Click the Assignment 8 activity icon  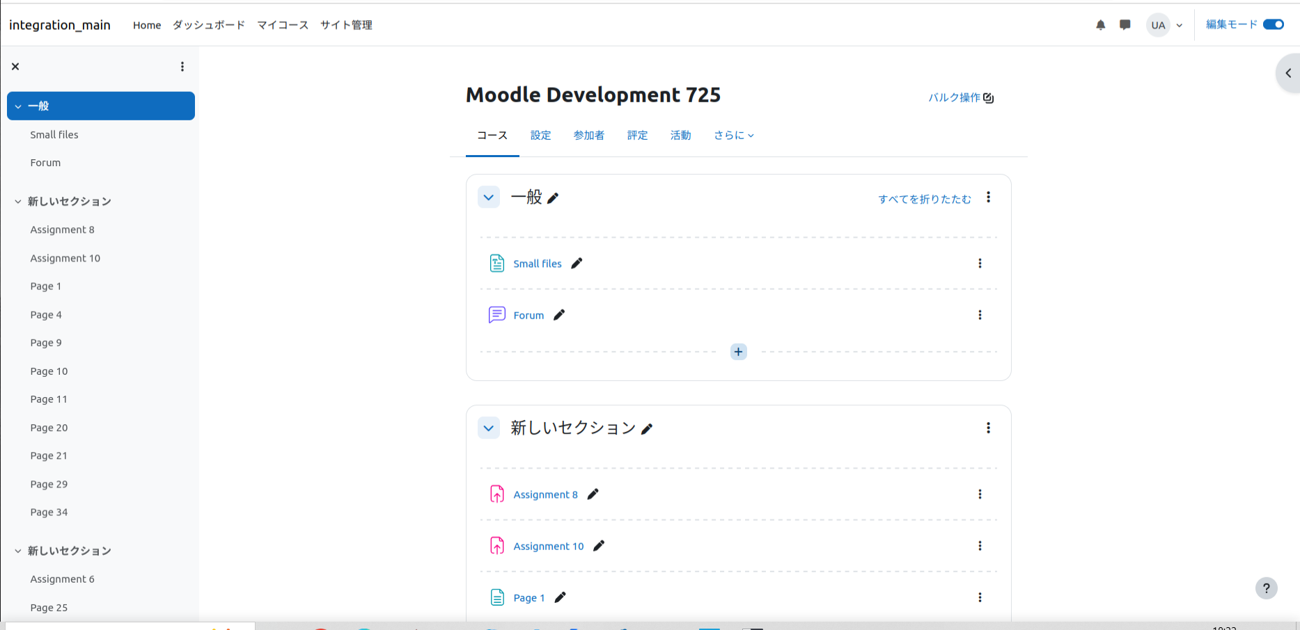tap(497, 494)
